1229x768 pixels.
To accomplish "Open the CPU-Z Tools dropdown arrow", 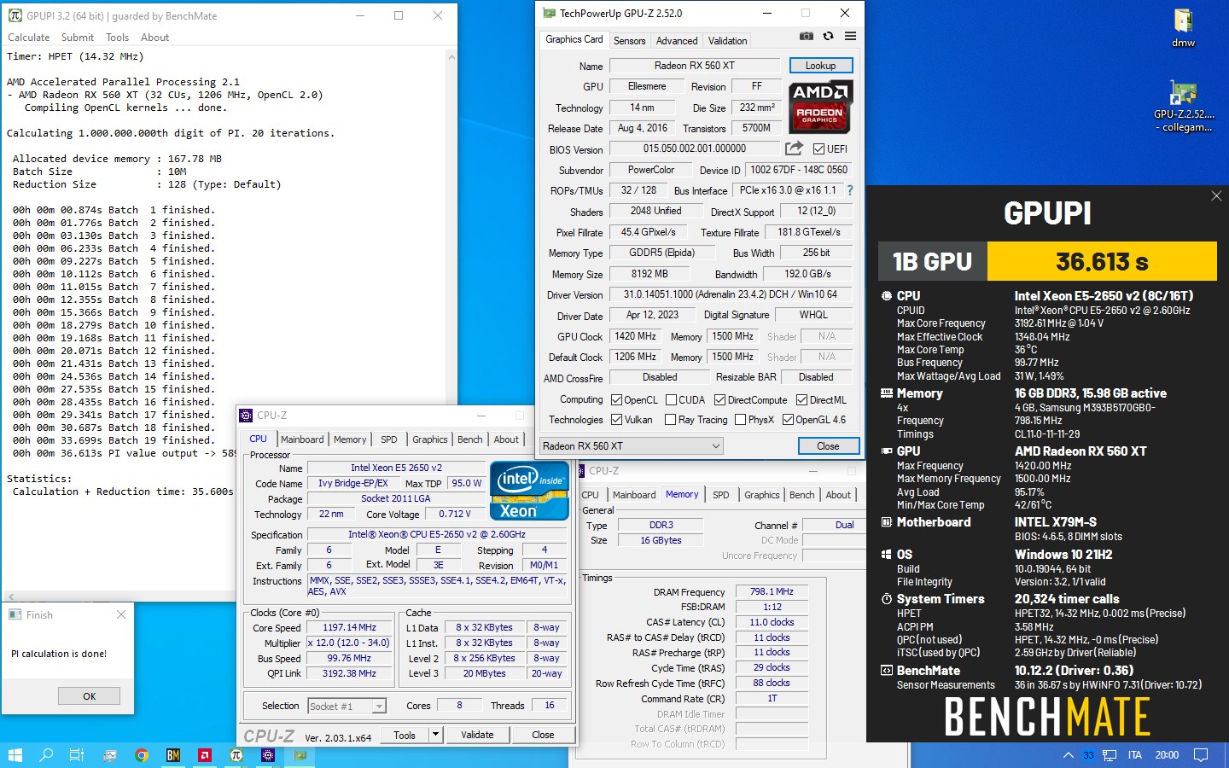I will point(435,735).
